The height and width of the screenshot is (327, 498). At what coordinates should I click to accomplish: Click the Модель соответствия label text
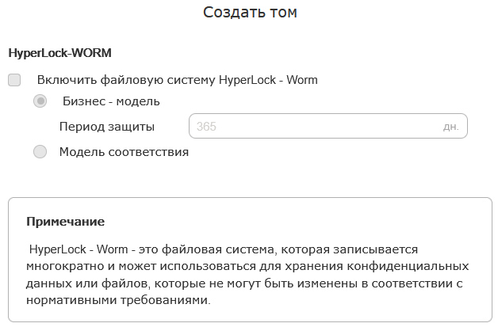point(124,152)
